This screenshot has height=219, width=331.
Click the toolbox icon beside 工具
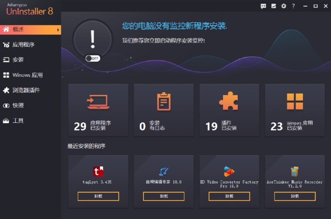[x=6, y=121]
